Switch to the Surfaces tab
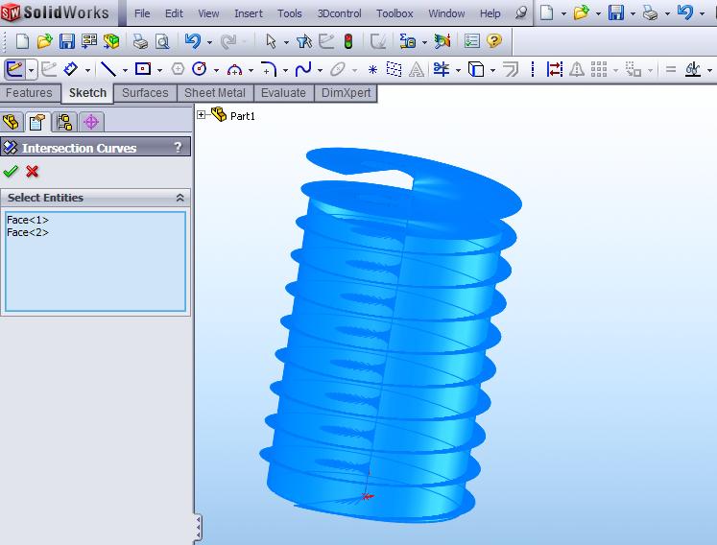Screen dimensions: 717x545 coord(145,93)
